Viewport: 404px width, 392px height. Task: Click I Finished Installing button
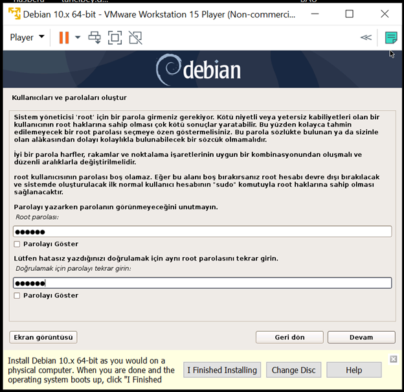[222, 370]
